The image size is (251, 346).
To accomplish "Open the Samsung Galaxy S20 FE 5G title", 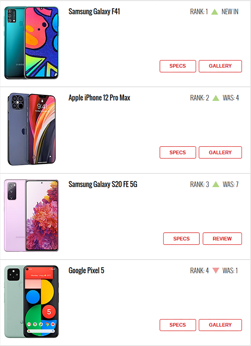I will [103, 184].
